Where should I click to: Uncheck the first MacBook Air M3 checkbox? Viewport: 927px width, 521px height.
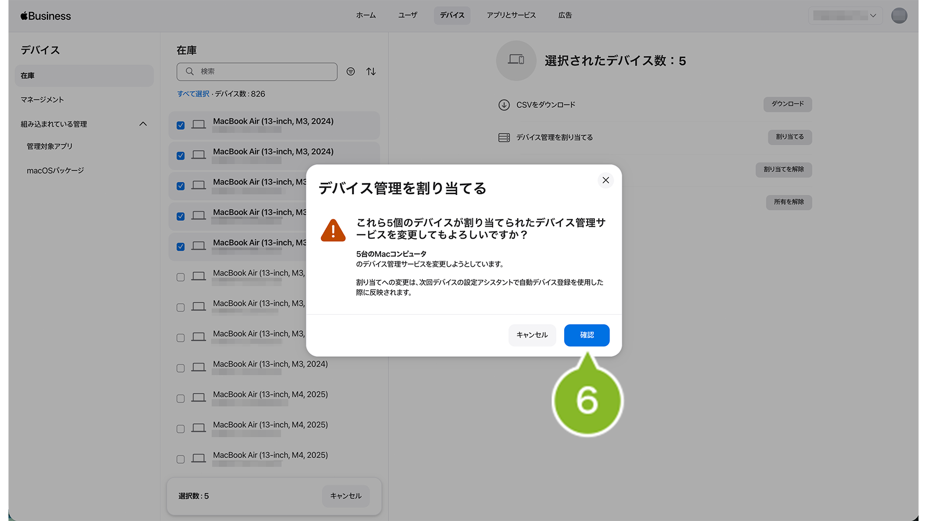coord(180,125)
